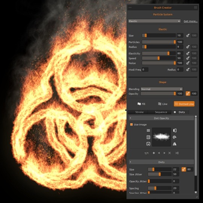Open the Get more... link
This screenshot has height=203, width=203.
(191, 21)
